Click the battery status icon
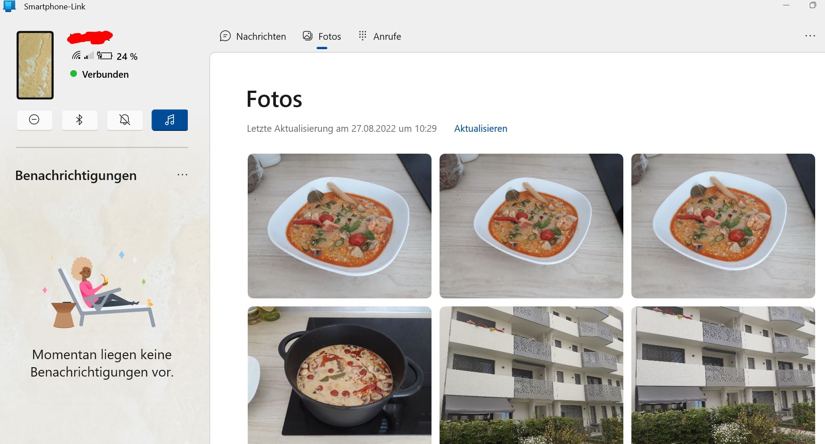This screenshot has height=444, width=825. pos(105,56)
